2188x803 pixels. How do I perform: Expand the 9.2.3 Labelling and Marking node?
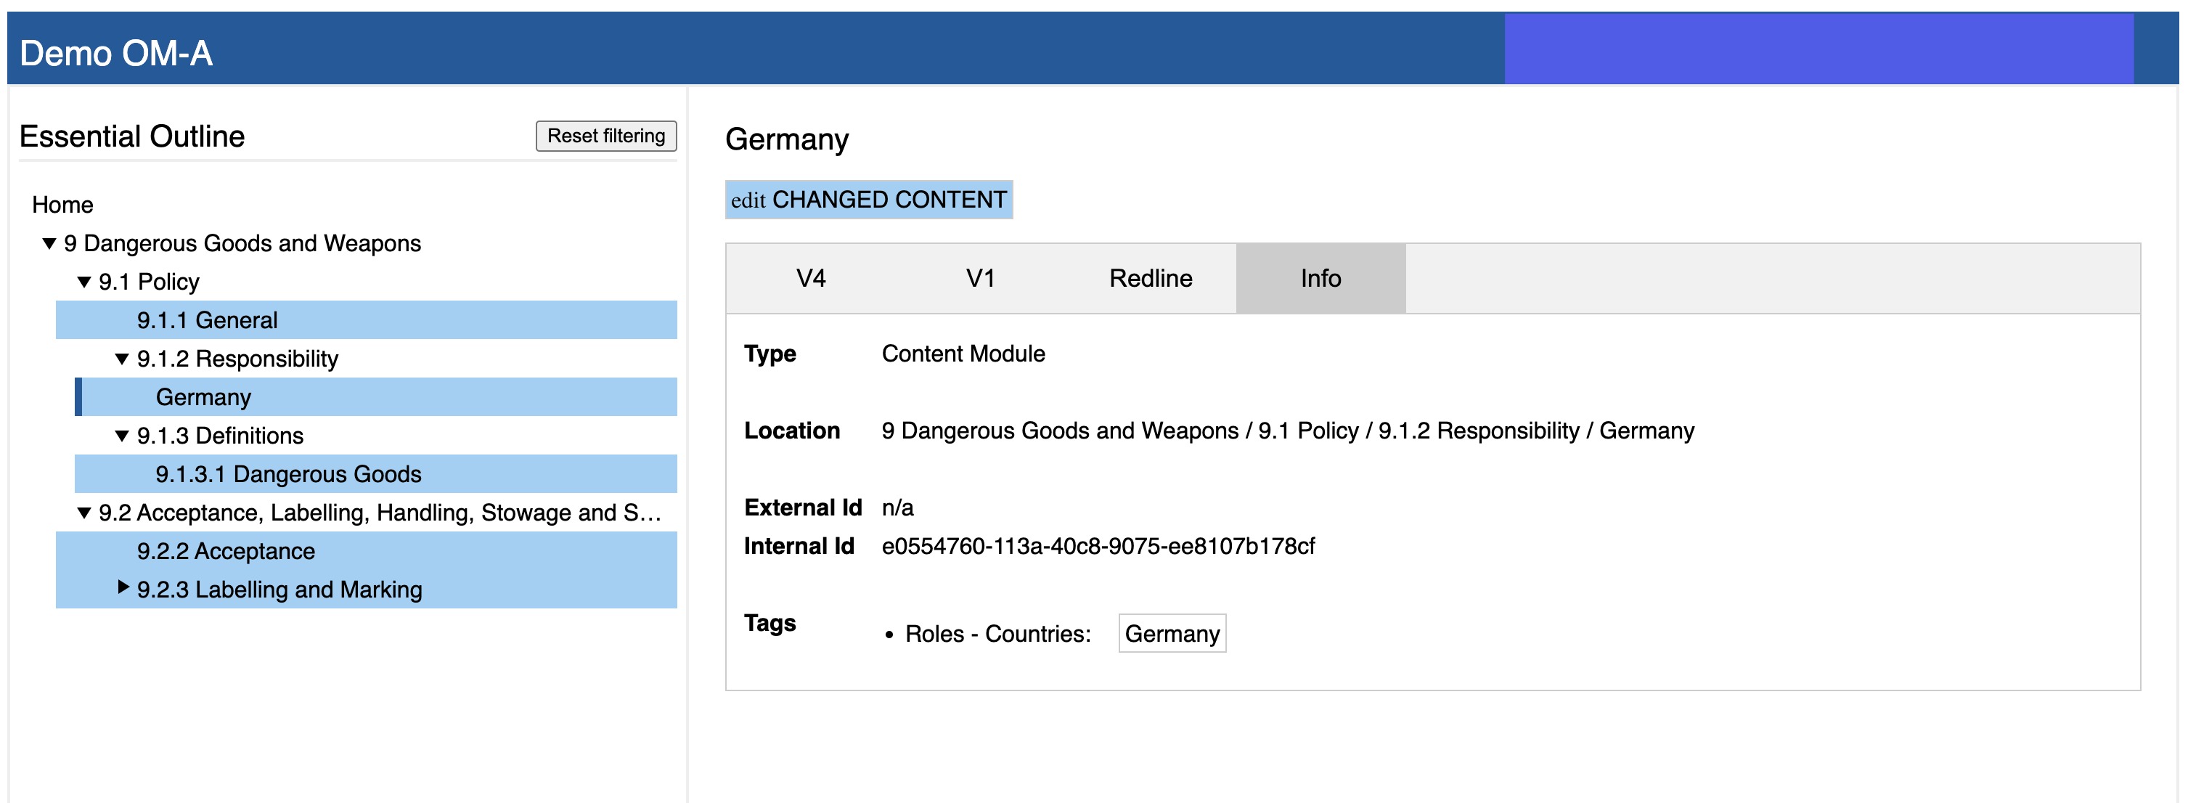click(x=123, y=587)
